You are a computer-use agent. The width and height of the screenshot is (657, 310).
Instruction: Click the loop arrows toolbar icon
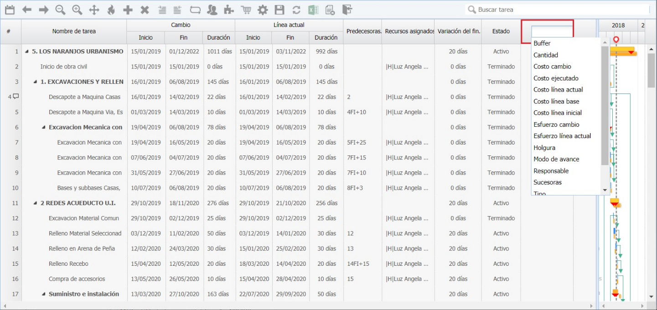(195, 10)
